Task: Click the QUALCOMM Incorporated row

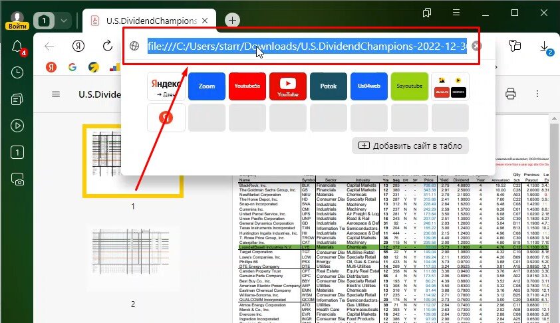Action: pyautogui.click(x=393, y=300)
